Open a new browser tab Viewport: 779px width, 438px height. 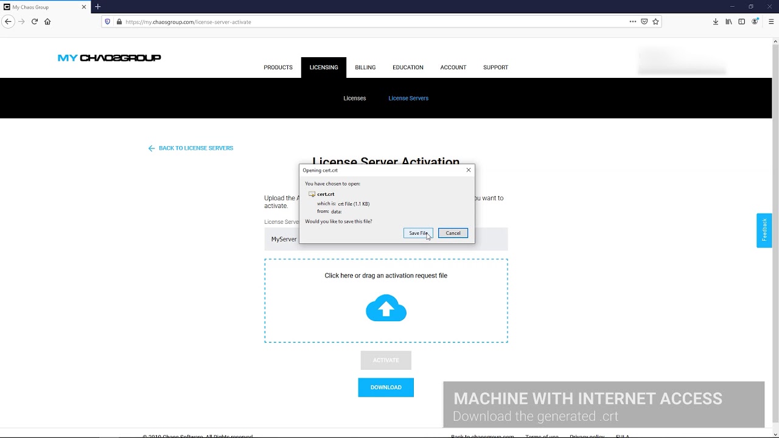(x=97, y=7)
